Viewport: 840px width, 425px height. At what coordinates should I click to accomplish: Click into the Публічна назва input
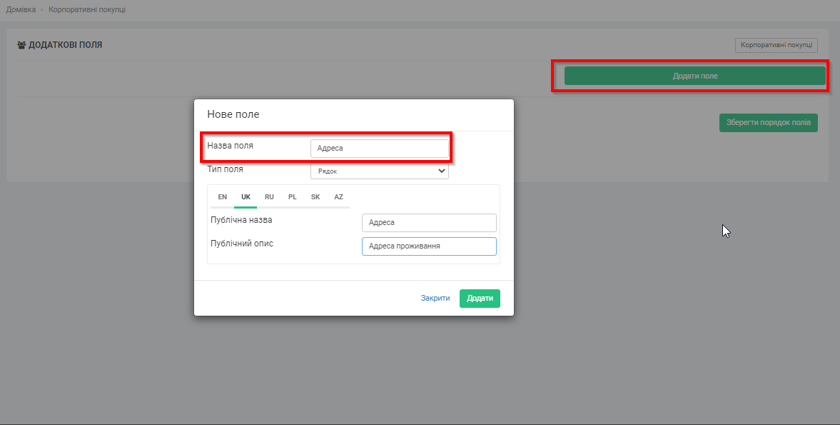tap(428, 223)
